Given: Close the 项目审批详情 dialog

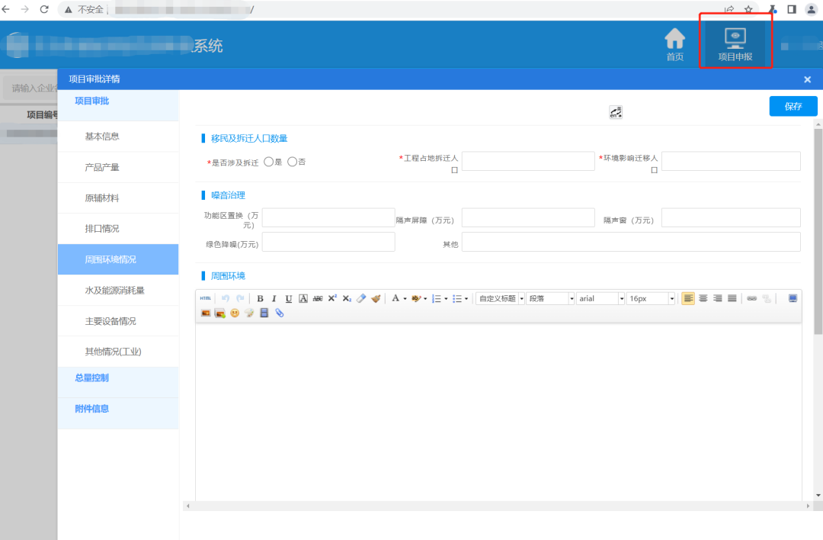Looking at the screenshot, I should click(807, 79).
